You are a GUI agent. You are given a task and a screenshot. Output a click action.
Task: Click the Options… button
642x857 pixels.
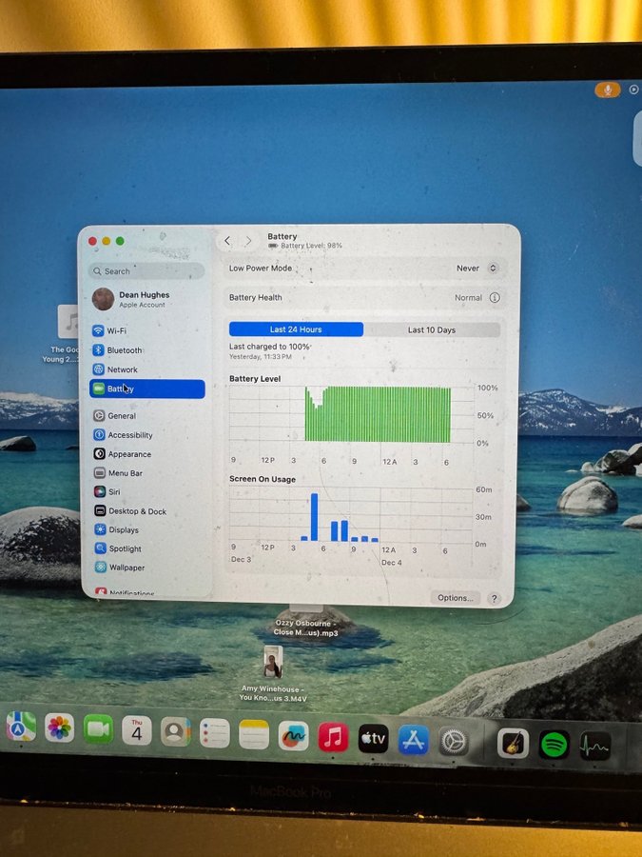[455, 598]
